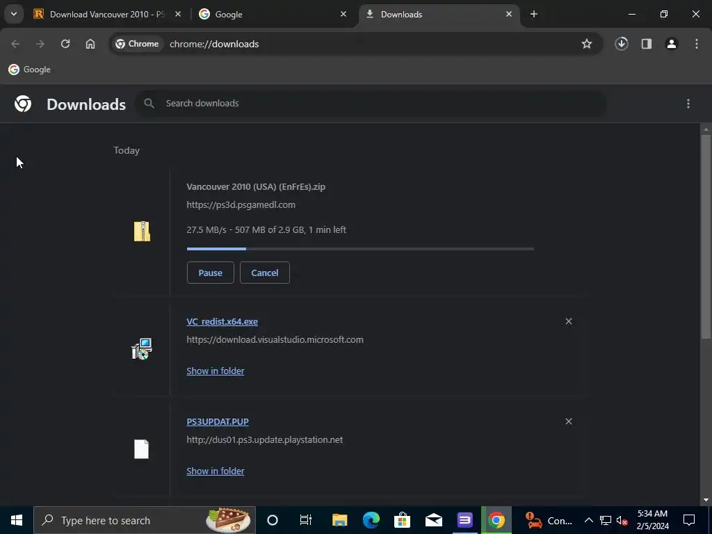Click the PS3UPDAT.PUP blank file icon
Screen dimensions: 712x534
coord(142,449)
